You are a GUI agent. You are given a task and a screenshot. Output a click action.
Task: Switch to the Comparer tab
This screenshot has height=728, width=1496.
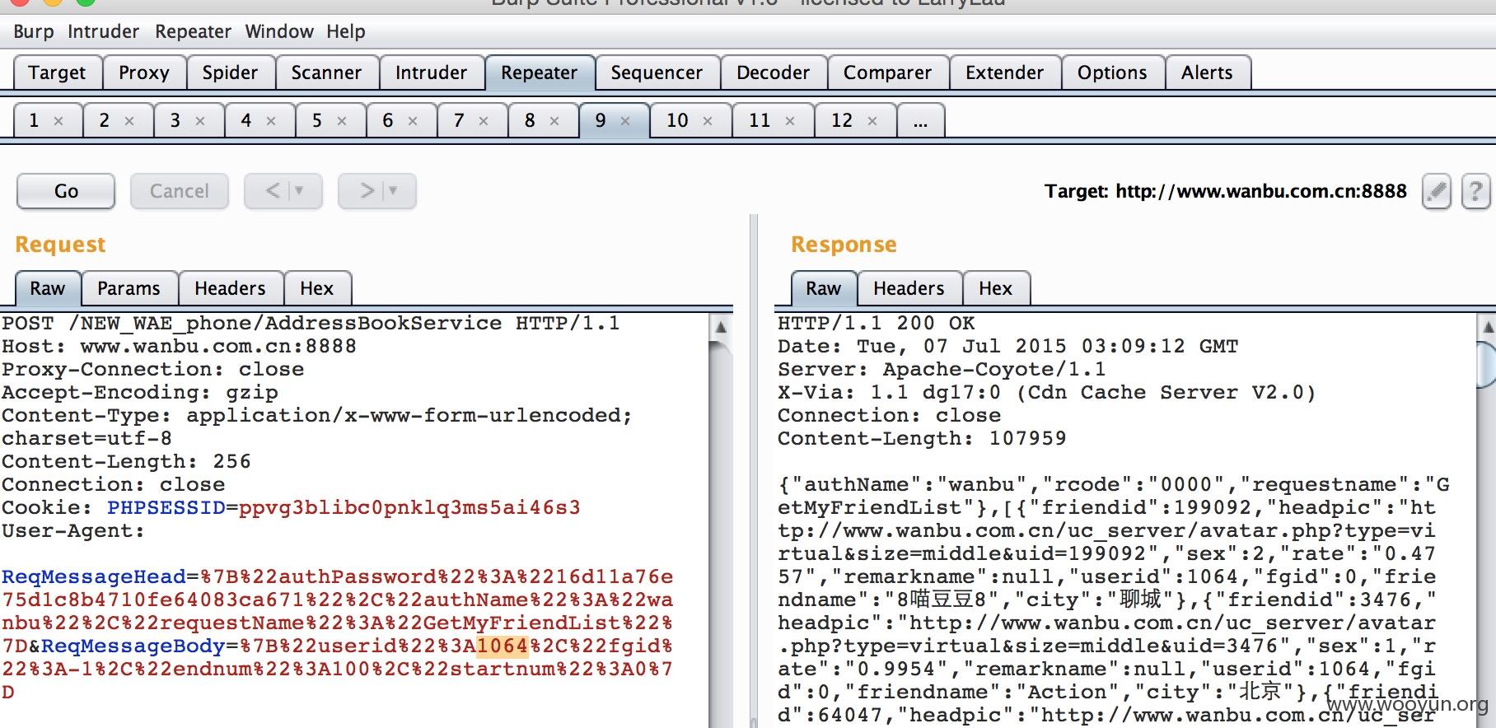pos(887,72)
